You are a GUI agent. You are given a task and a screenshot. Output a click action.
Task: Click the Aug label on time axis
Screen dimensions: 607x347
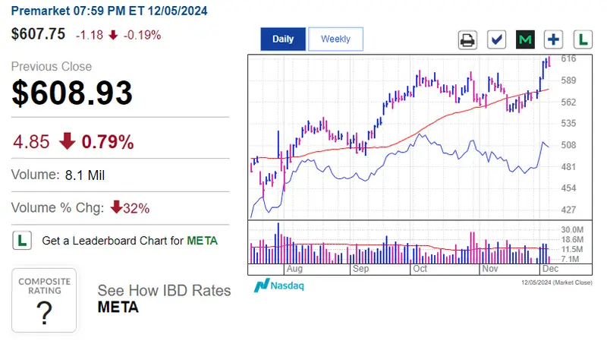click(294, 269)
